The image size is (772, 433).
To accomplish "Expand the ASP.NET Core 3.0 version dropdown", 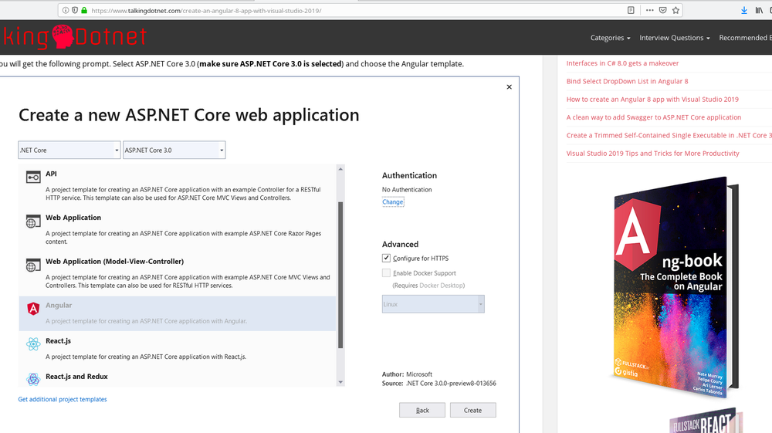I will point(174,151).
